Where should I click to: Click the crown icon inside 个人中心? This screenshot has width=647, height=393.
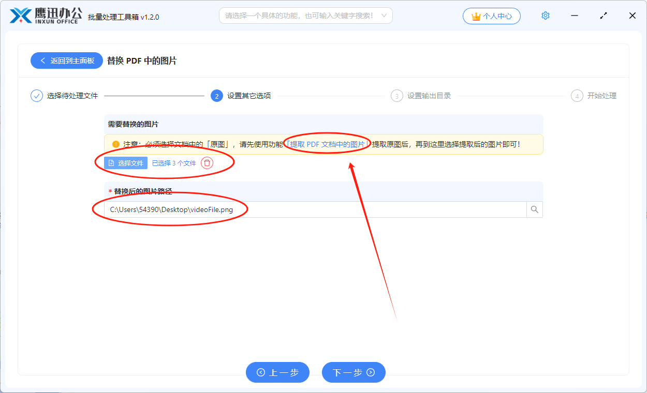tap(476, 16)
